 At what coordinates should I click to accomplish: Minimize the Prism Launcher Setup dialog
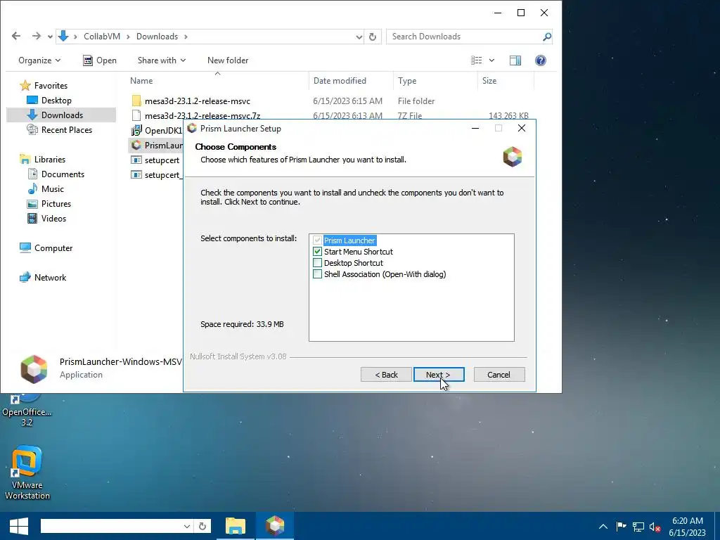(x=475, y=128)
